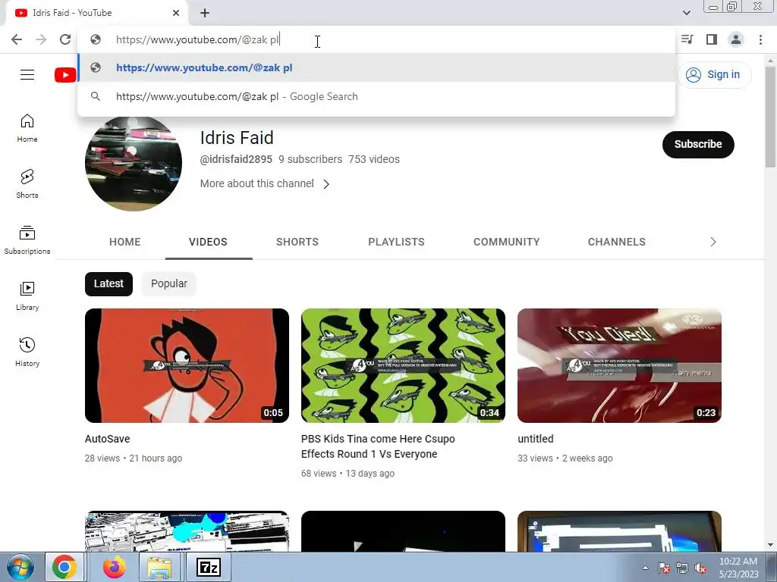The image size is (777, 582).
Task: Open the tab search dropdown arrow
Action: click(x=687, y=13)
